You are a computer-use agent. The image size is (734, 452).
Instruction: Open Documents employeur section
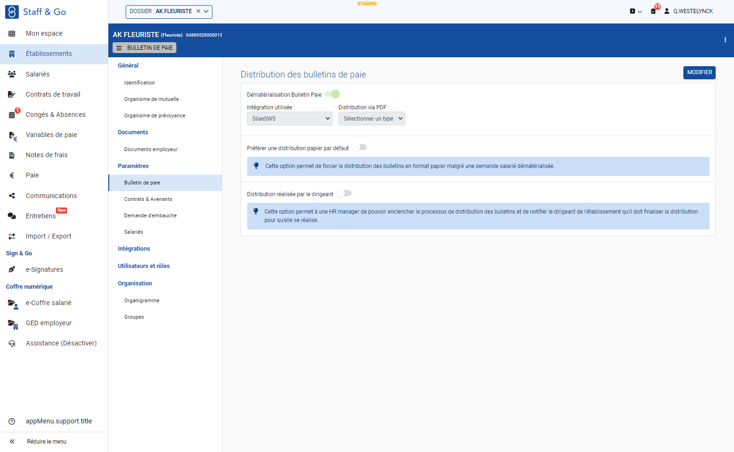pyautogui.click(x=151, y=149)
